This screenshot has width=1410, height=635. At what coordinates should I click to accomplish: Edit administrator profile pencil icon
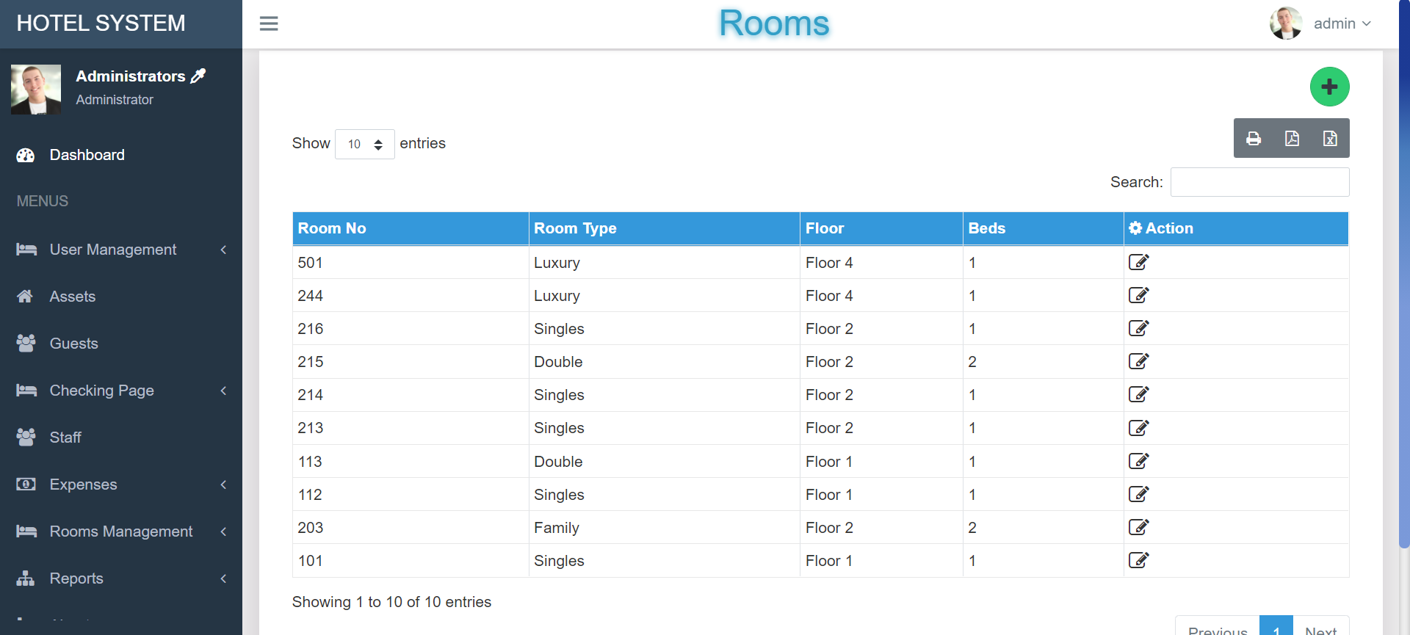coord(198,76)
